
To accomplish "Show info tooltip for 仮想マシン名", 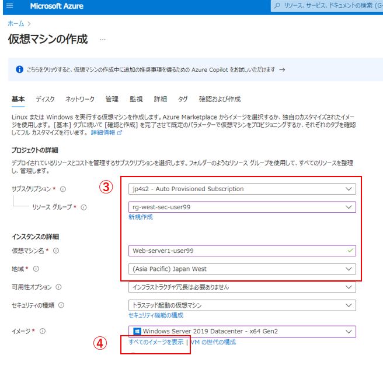I will click(x=56, y=251).
